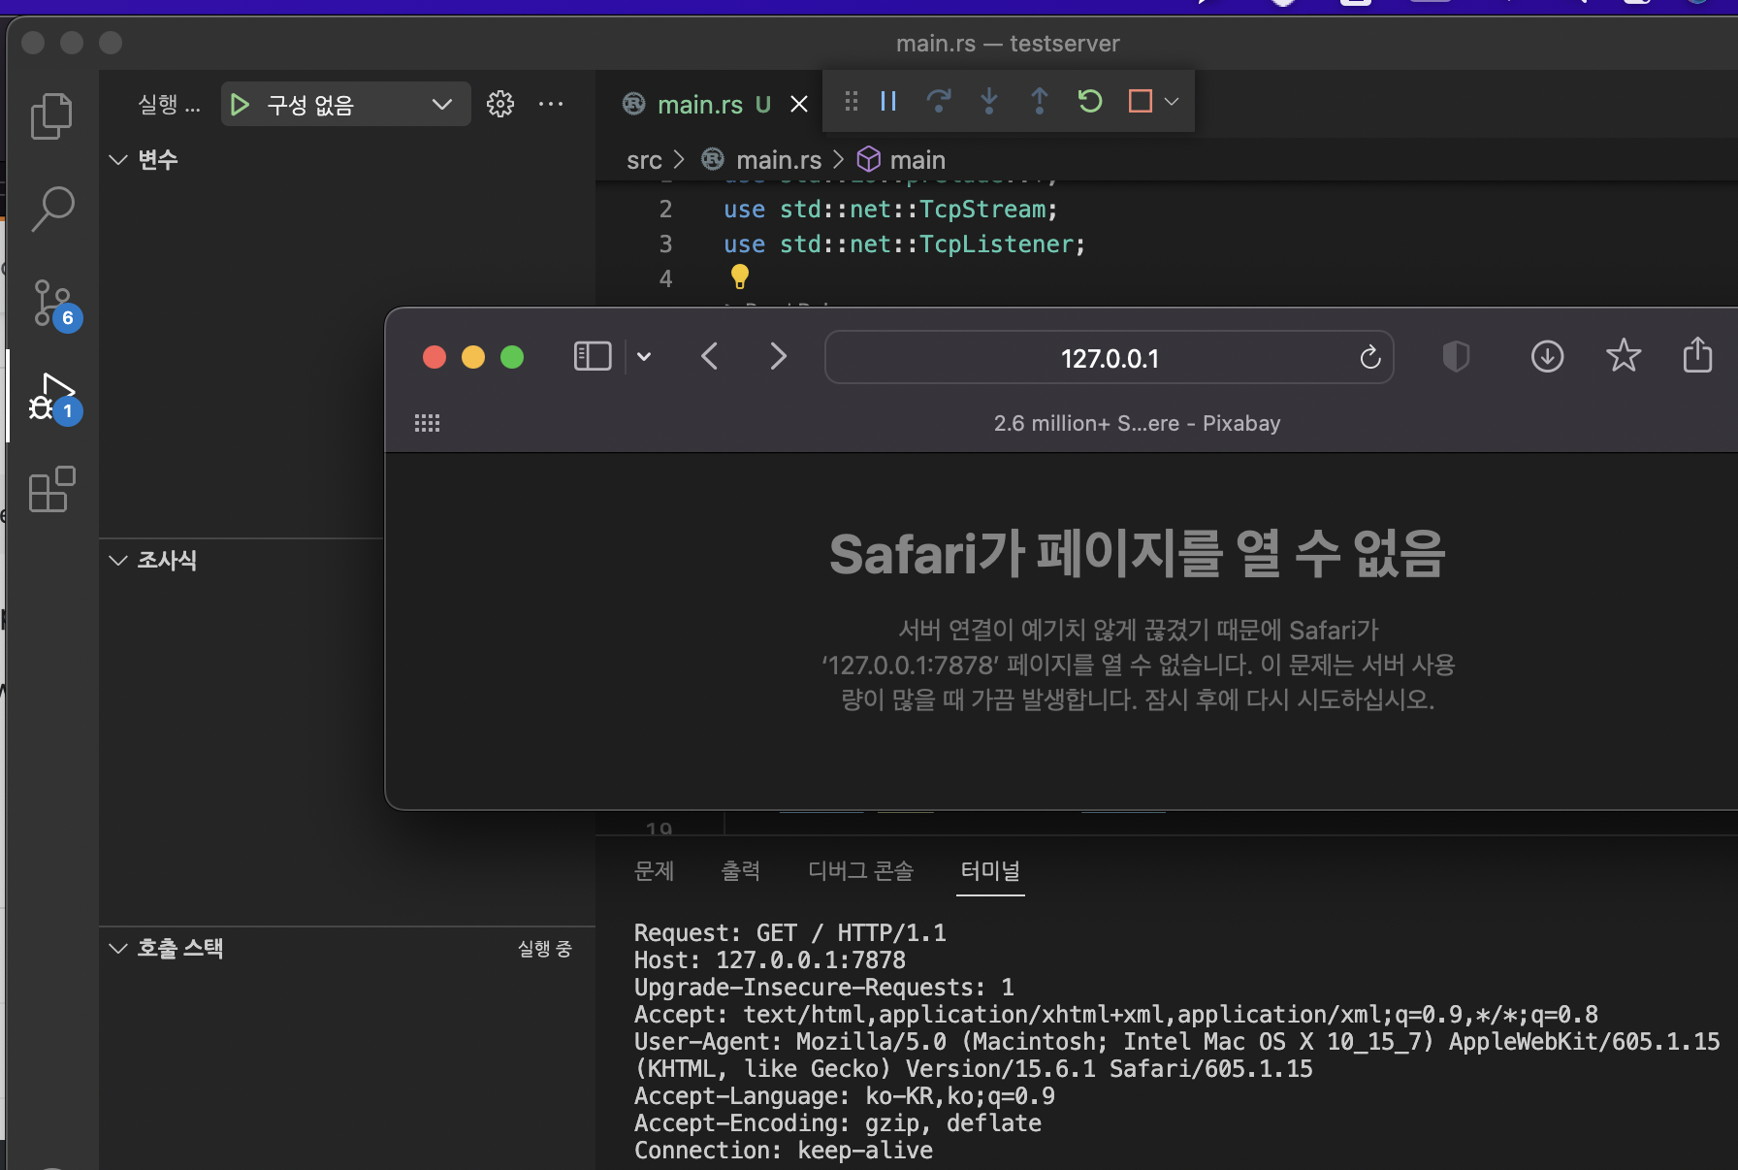Pause the debugging session
The width and height of the screenshot is (1738, 1170).
888,101
